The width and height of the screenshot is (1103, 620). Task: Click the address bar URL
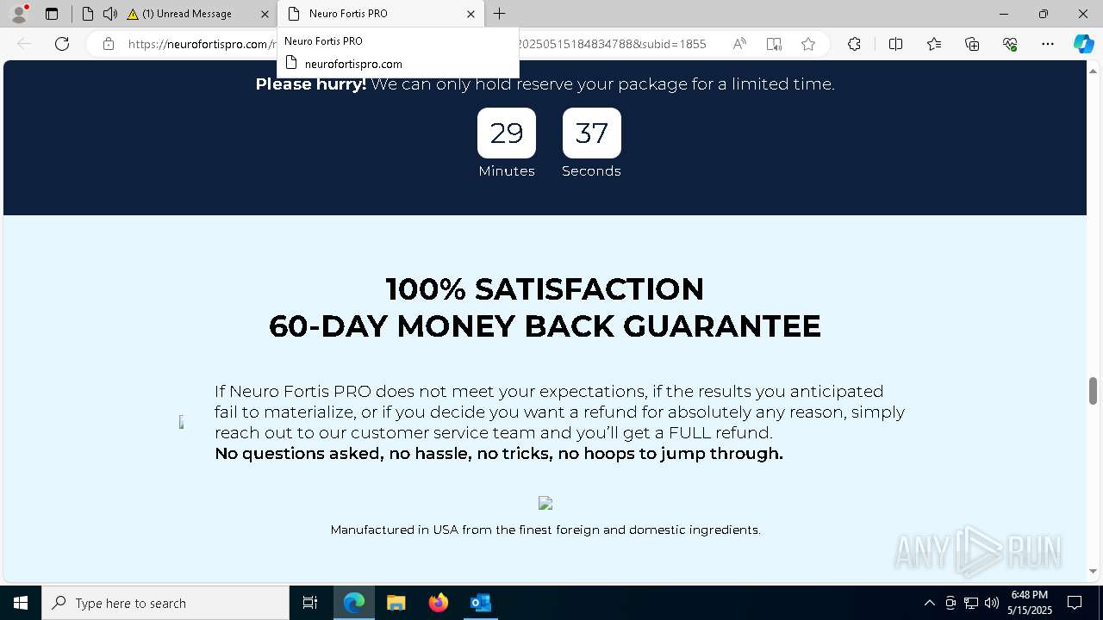pos(417,44)
